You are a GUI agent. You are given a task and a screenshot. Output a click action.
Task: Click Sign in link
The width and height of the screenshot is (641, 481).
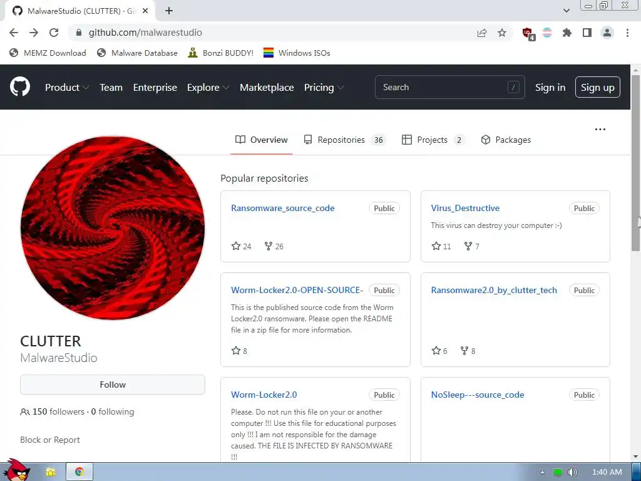550,88
